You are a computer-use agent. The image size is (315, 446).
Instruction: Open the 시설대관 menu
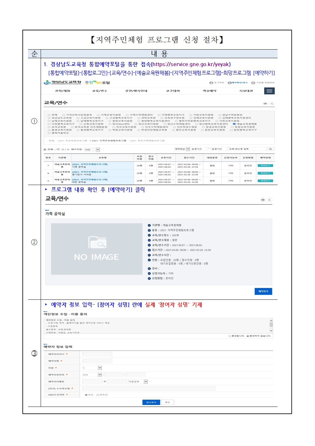pyautogui.click(x=246, y=91)
